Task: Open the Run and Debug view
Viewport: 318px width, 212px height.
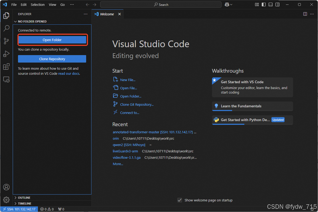Action: (x=6, y=54)
